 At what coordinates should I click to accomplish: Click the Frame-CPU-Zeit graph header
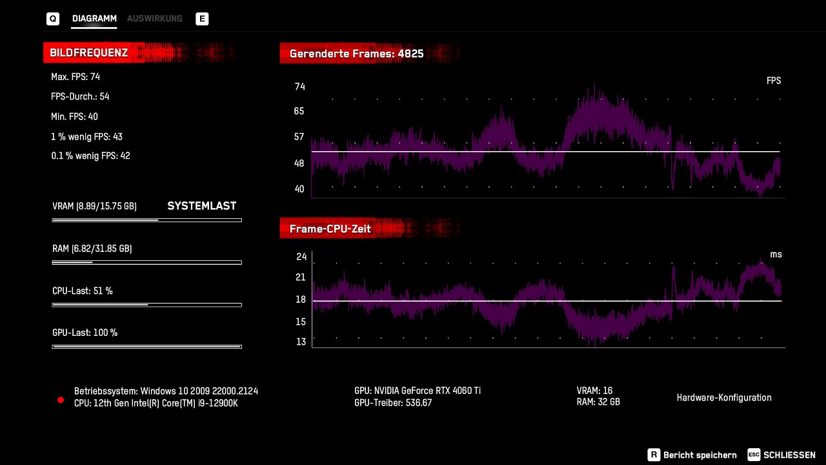[x=330, y=229]
